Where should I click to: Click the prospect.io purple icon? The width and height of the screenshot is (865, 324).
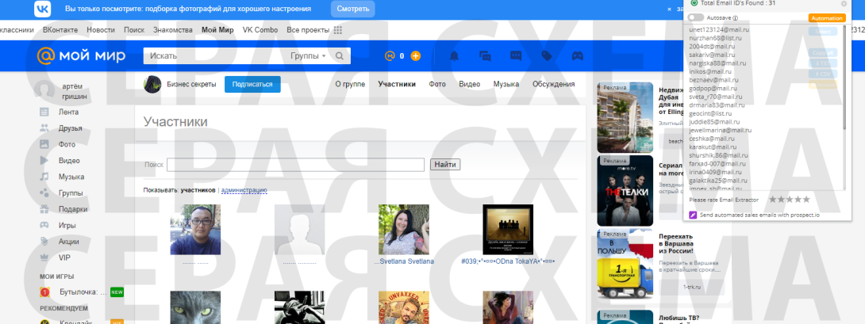[694, 215]
